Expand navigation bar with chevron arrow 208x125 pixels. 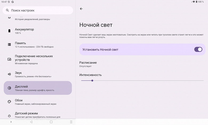(x=11, y=122)
